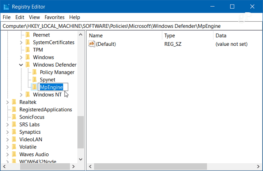Select the Policy Manager key label
The width and height of the screenshot is (263, 171).
57,72
